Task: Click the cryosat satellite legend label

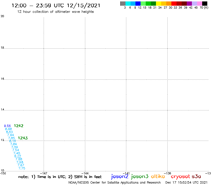Action: click(x=180, y=176)
